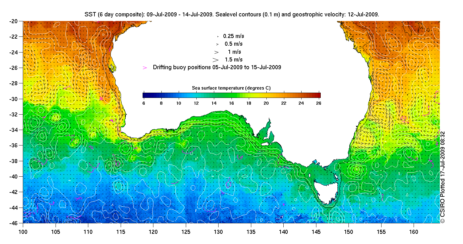Click the colorbar tick label '6'
Viewport: 463px width, 244px height.
pyautogui.click(x=144, y=103)
